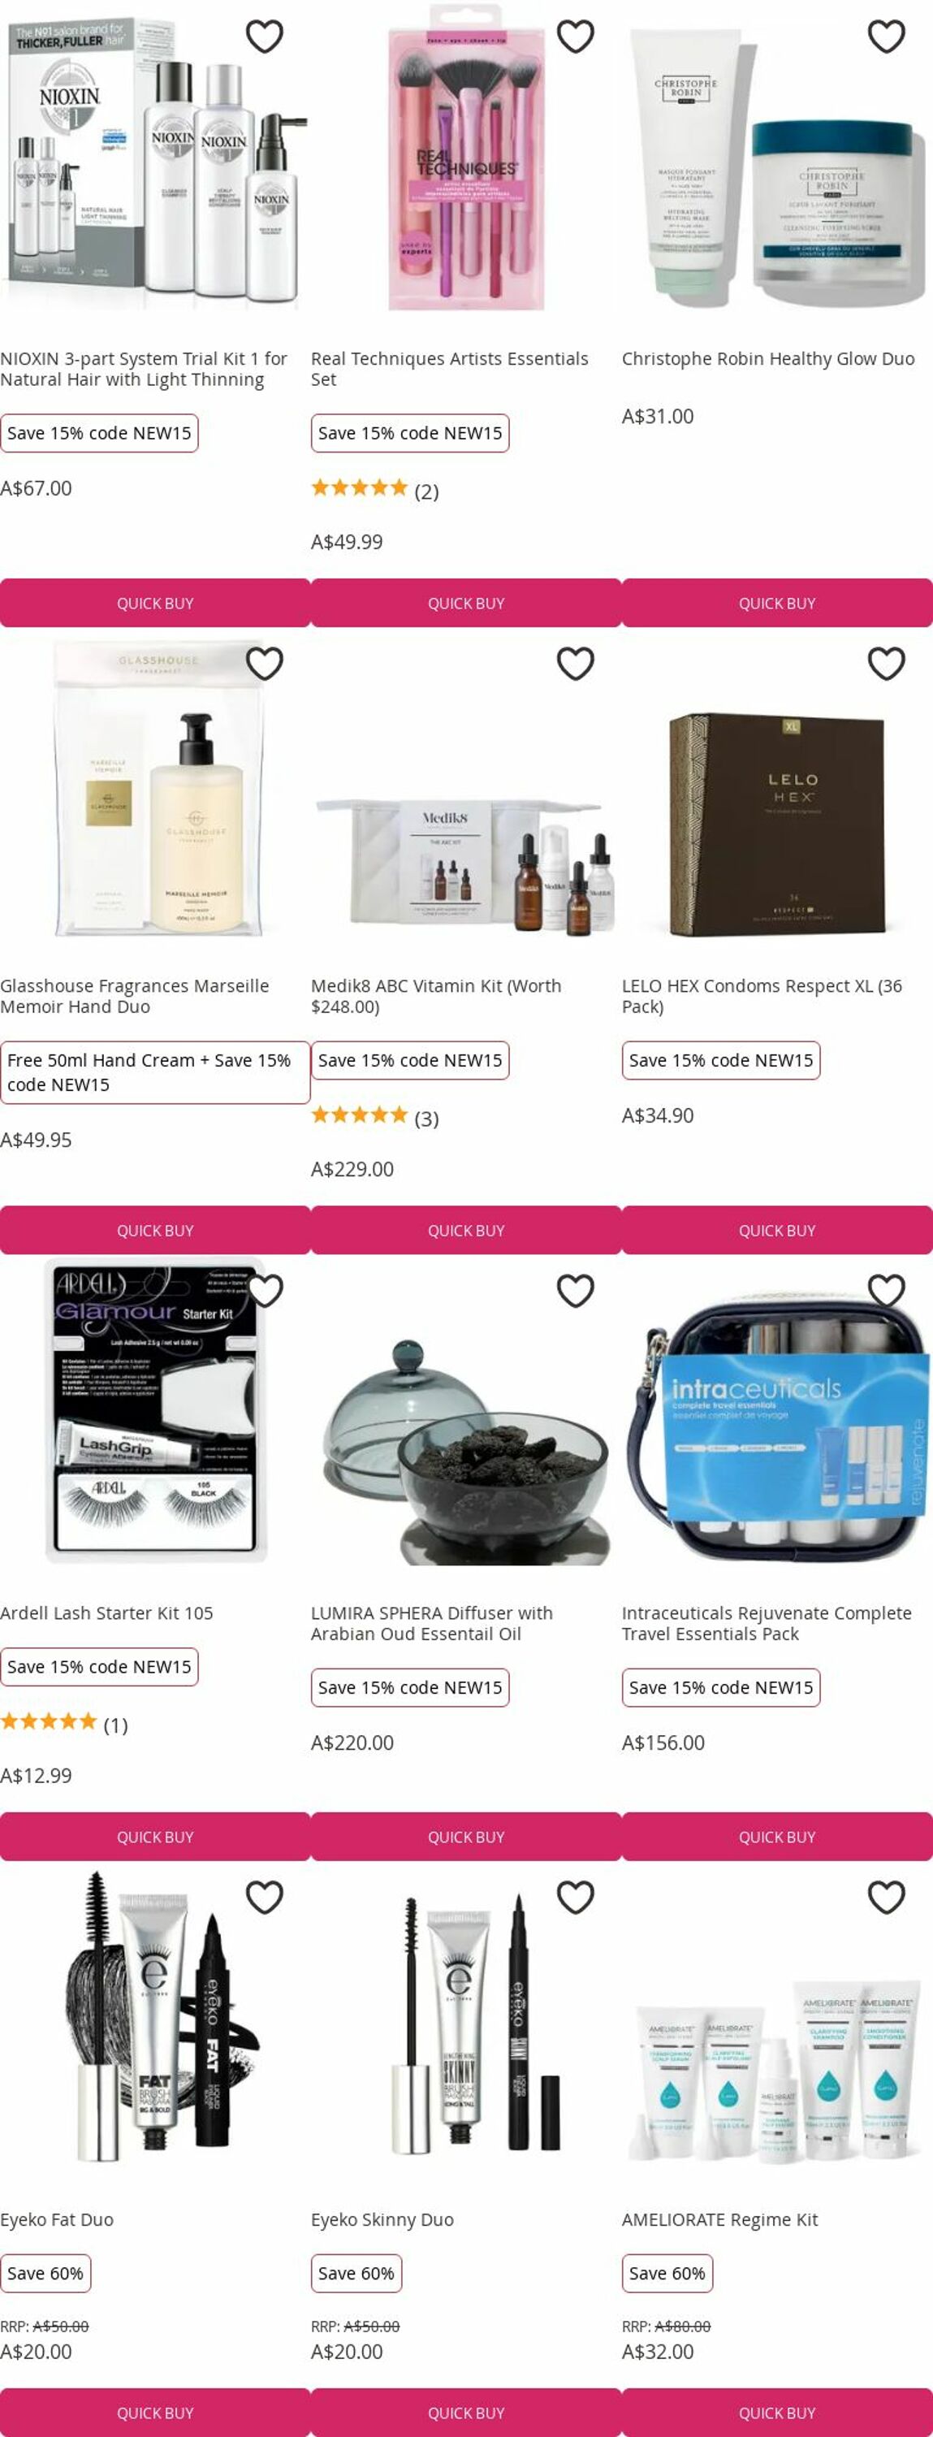This screenshot has height=2437, width=933.
Task: Quick buy the AMELIORATE Regime Kit
Action: (x=777, y=2413)
